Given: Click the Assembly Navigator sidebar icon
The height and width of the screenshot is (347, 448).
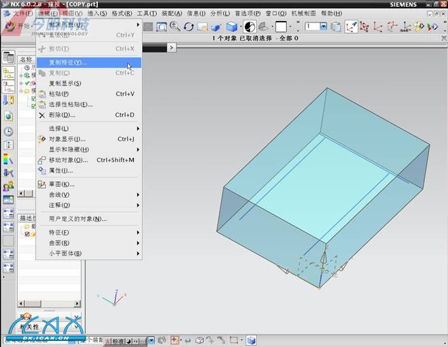Looking at the screenshot, I should (x=8, y=73).
